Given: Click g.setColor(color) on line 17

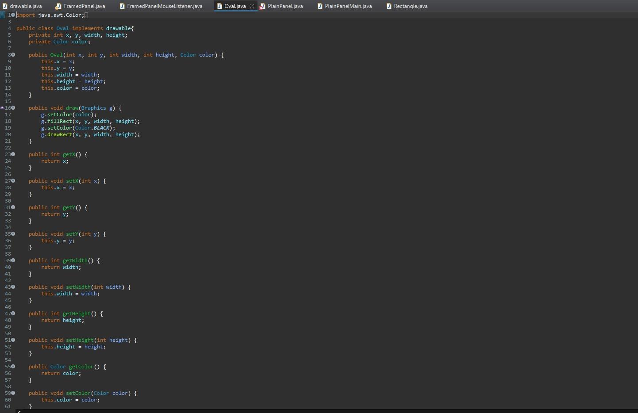Looking at the screenshot, I should click(69, 115).
